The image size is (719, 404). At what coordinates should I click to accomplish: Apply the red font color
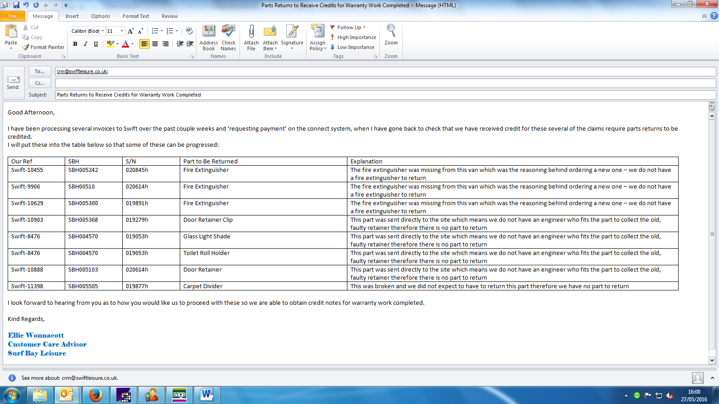tap(125, 44)
